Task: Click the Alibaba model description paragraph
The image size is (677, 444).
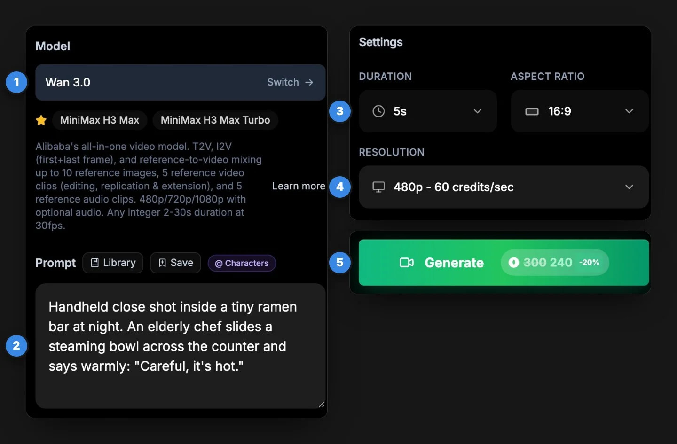Action: point(149,186)
